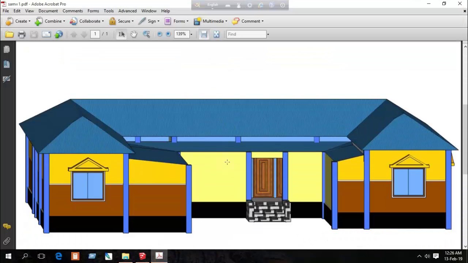Open the Calculator taskbar icon
Image resolution: width=468 pixels, height=263 pixels.
point(75,256)
